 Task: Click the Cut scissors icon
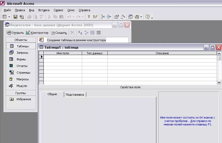49,17
